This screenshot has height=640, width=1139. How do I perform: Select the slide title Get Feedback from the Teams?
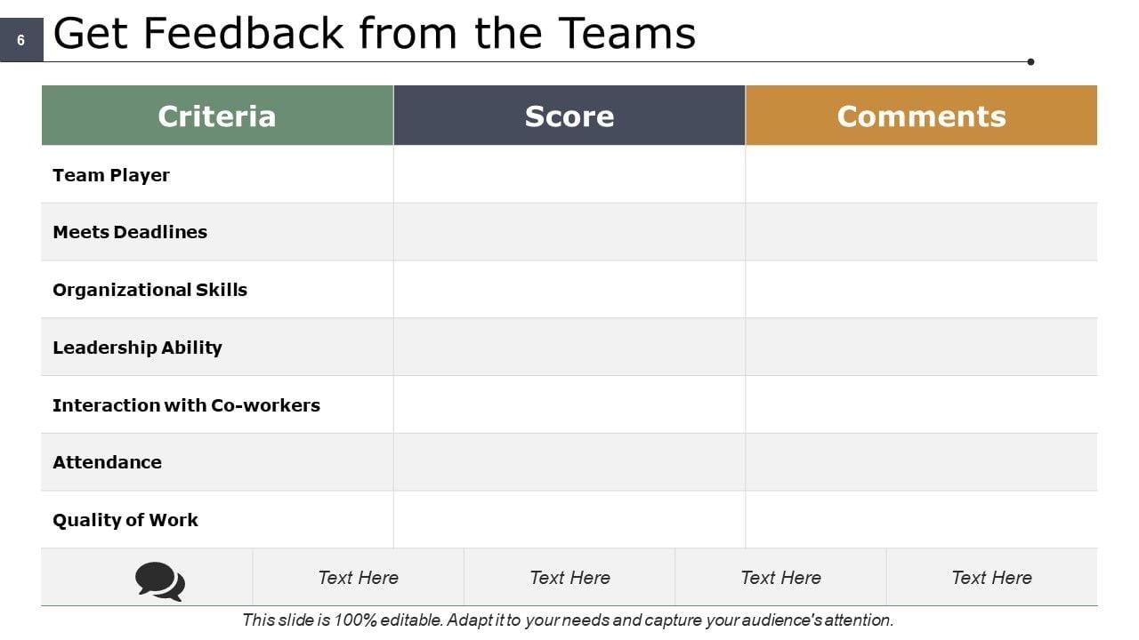[x=375, y=34]
